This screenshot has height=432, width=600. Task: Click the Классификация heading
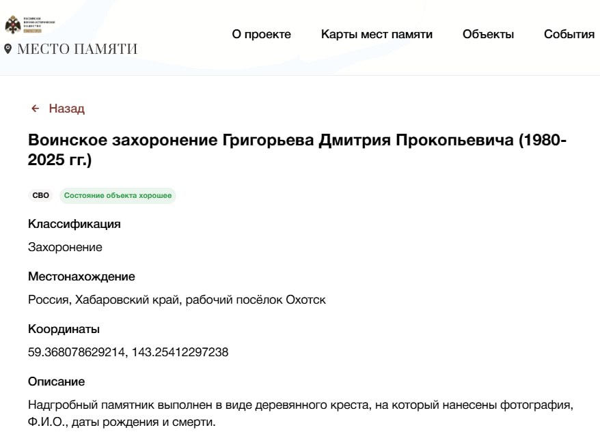click(x=74, y=224)
